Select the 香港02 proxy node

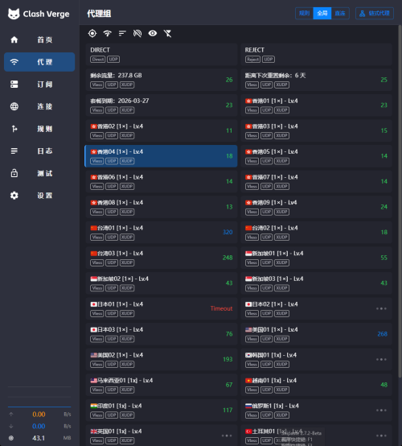pyautogui.click(x=161, y=130)
